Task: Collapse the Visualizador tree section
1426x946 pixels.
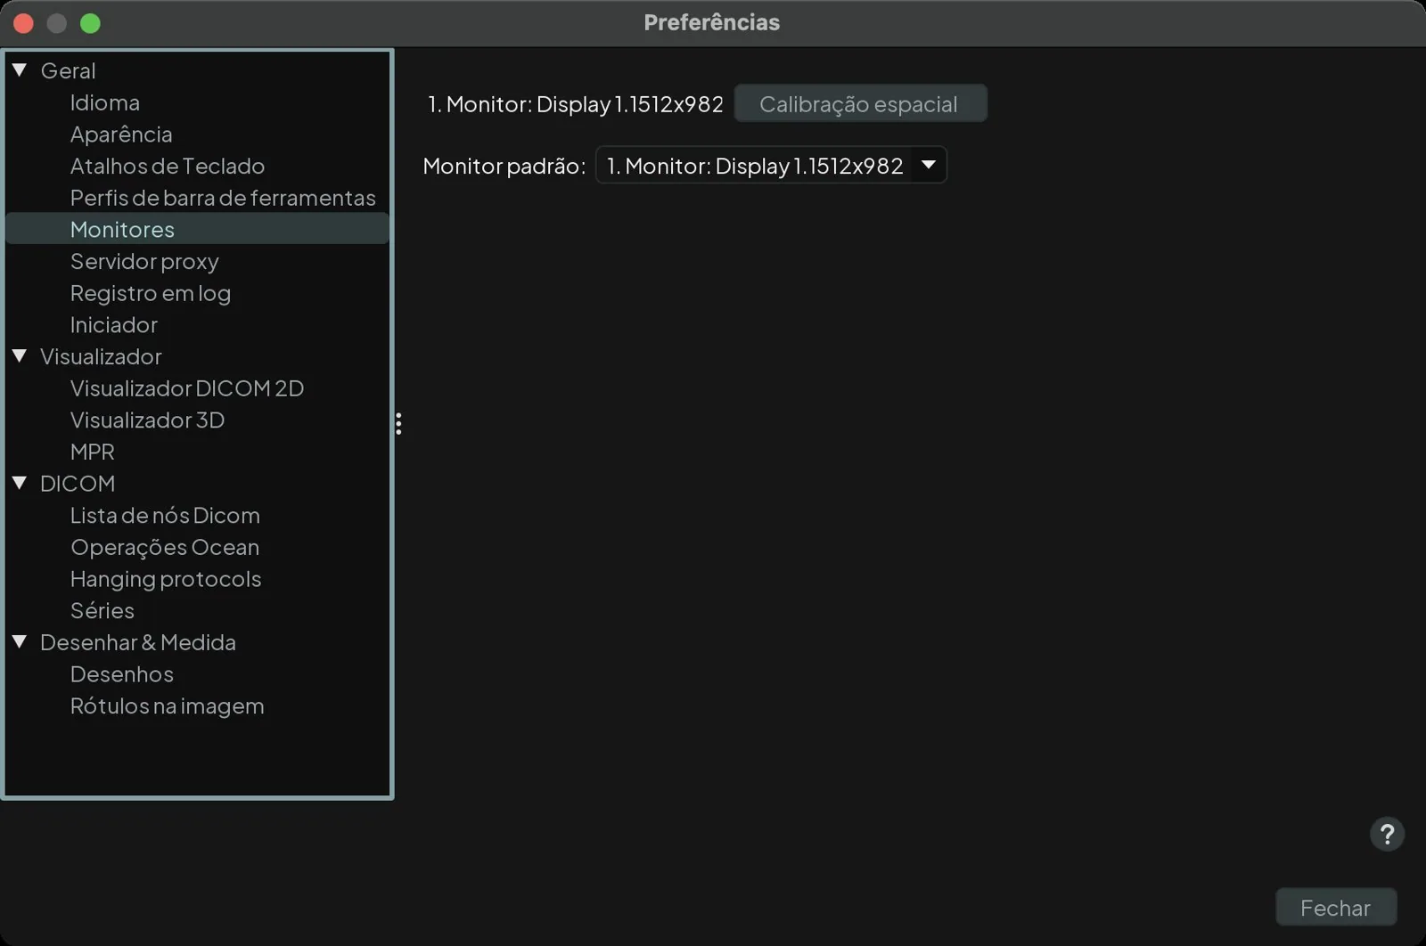Action: coord(20,355)
